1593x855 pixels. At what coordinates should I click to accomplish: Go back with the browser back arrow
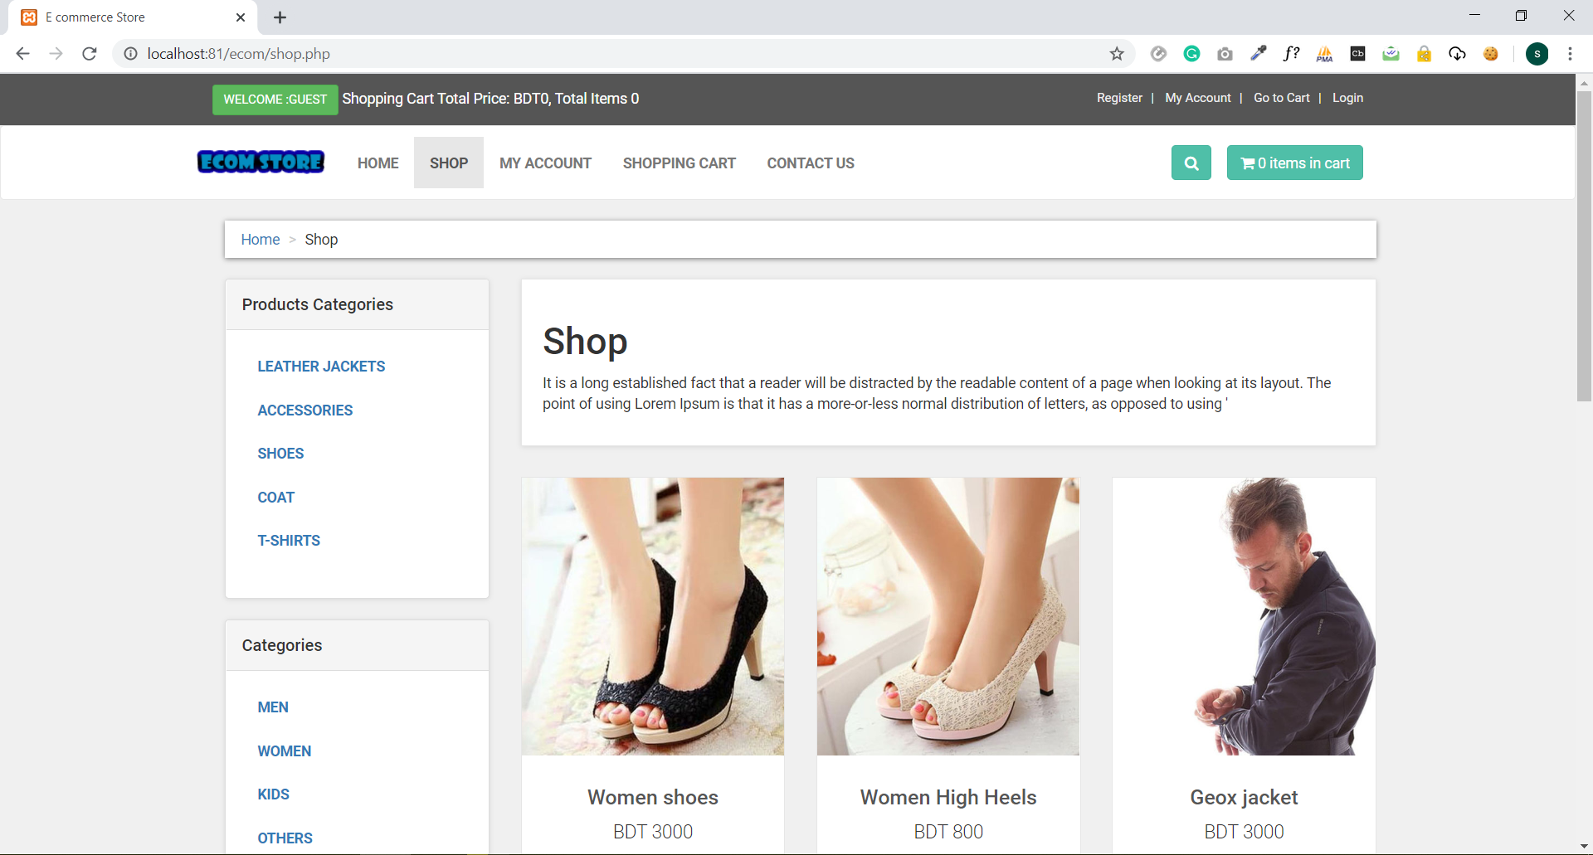coord(22,54)
